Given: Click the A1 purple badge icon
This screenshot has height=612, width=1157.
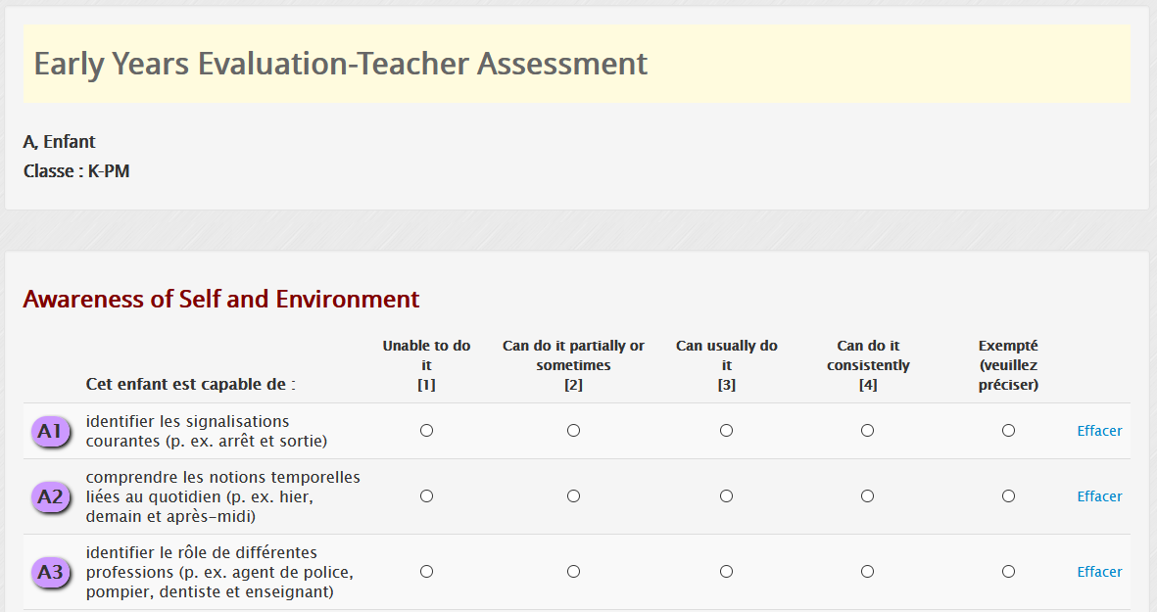Looking at the screenshot, I should pos(51,432).
